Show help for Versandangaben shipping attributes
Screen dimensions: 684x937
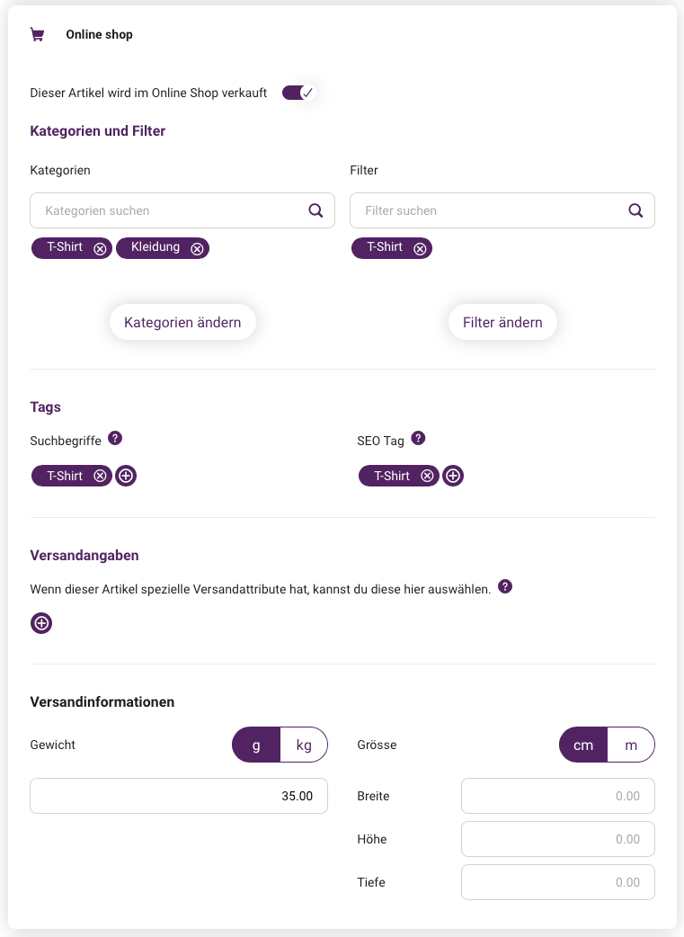coord(505,586)
